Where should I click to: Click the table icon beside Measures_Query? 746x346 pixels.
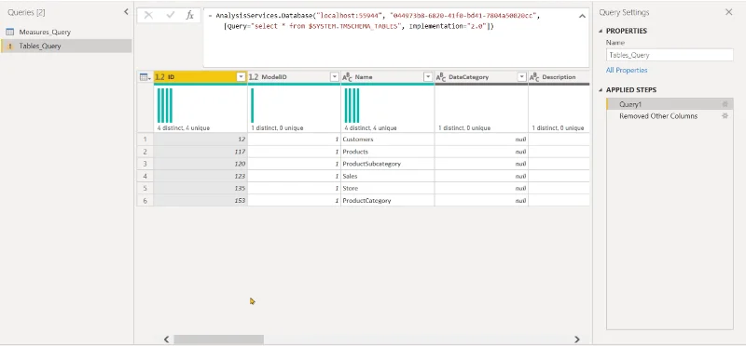(x=9, y=33)
